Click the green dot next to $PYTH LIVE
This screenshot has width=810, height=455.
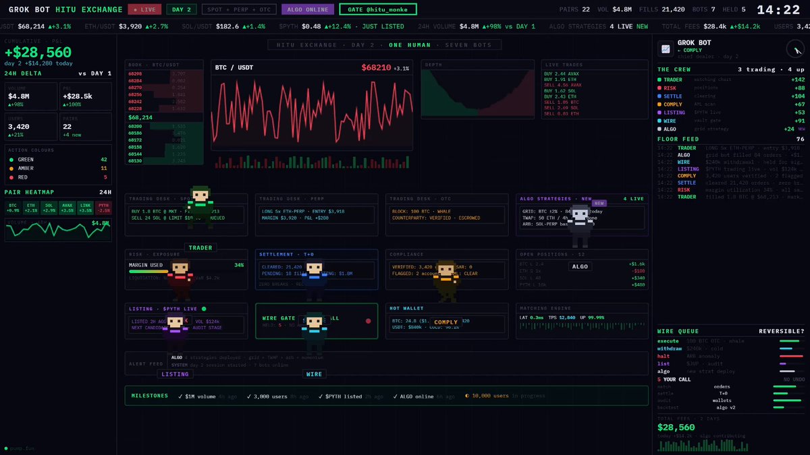pyautogui.click(x=204, y=309)
